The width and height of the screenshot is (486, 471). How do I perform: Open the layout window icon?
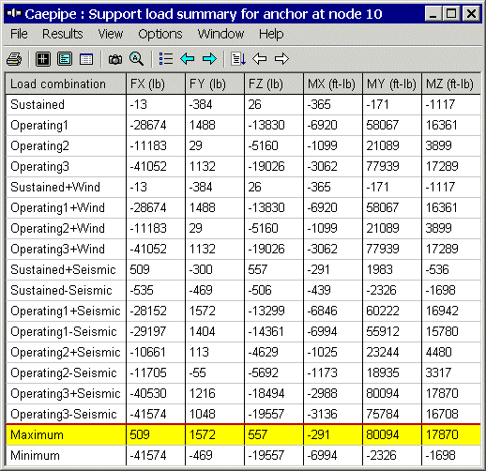tap(65, 59)
